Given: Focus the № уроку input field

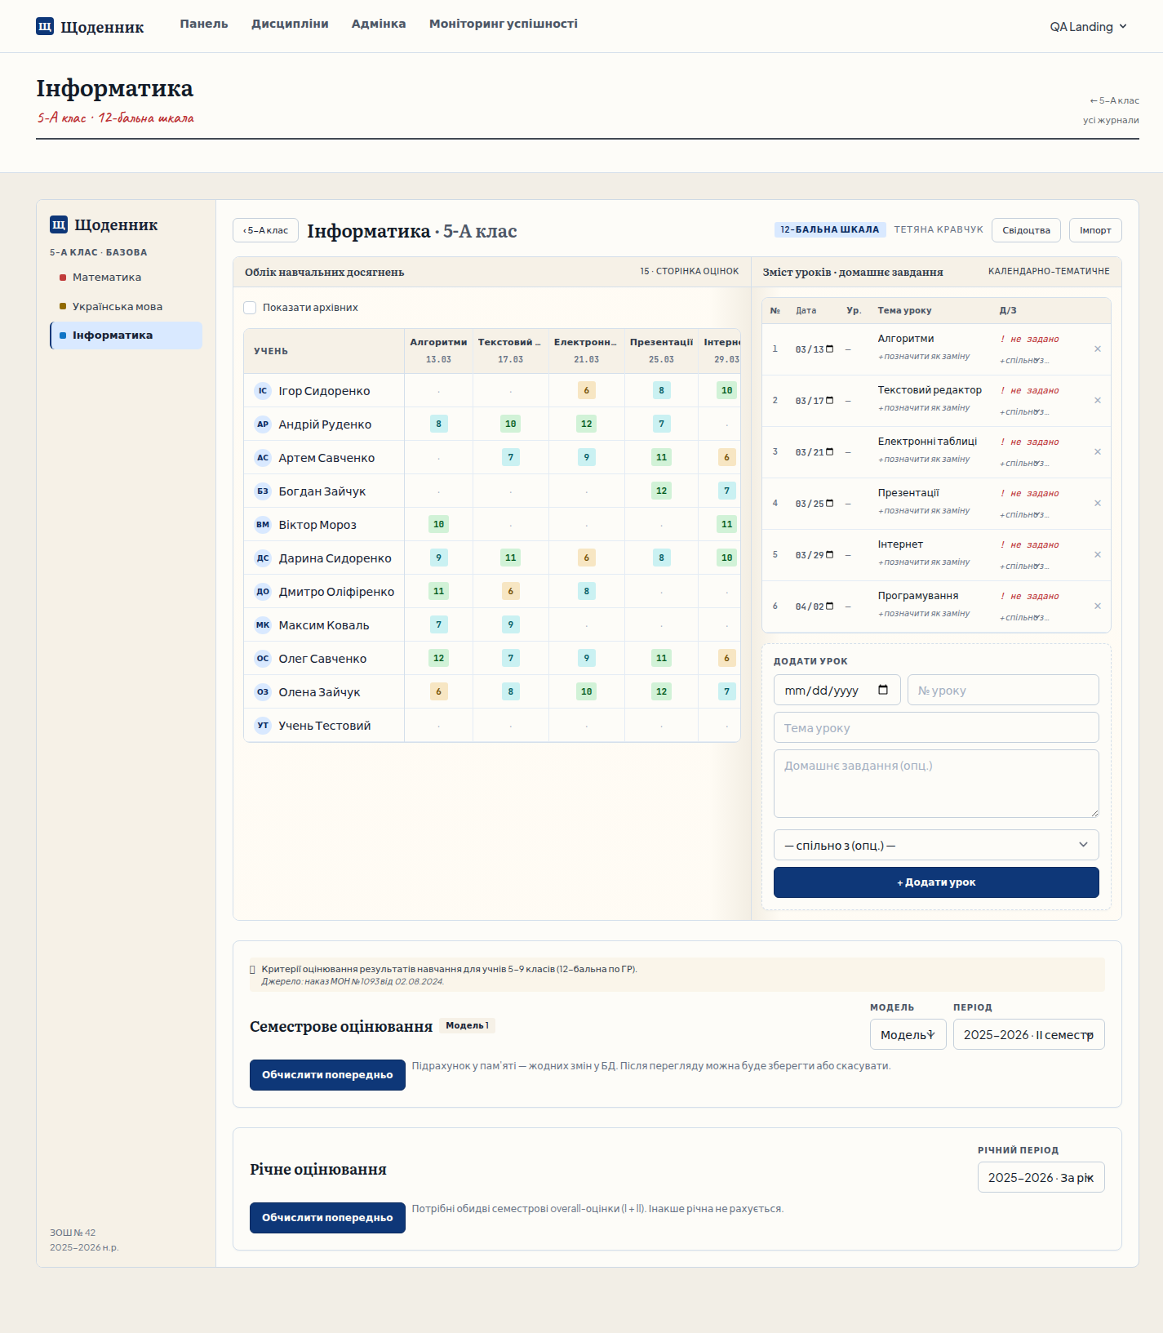Looking at the screenshot, I should pos(1003,690).
